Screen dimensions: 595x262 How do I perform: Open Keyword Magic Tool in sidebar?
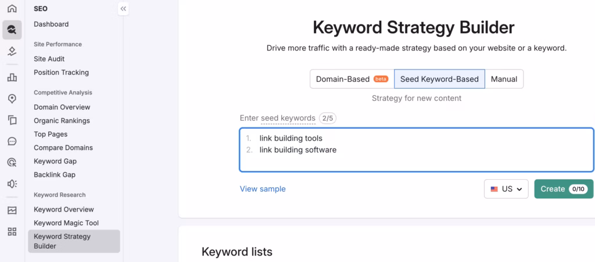[66, 223]
